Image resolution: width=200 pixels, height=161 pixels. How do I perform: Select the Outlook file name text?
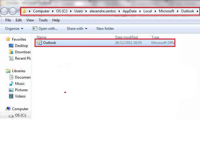point(50,43)
